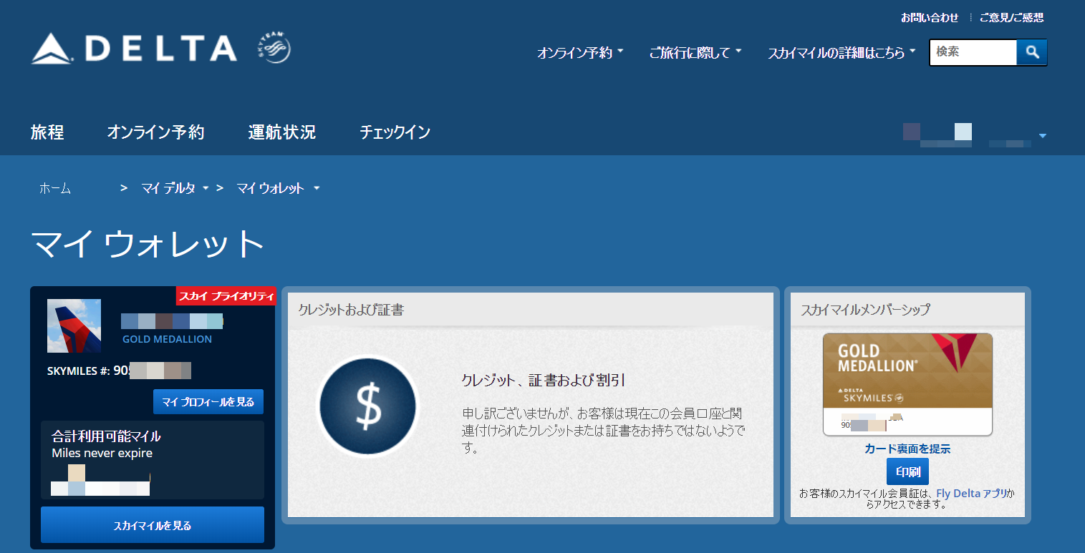Open the account name dropdown arrow
This screenshot has width=1085, height=553.
tap(1043, 135)
